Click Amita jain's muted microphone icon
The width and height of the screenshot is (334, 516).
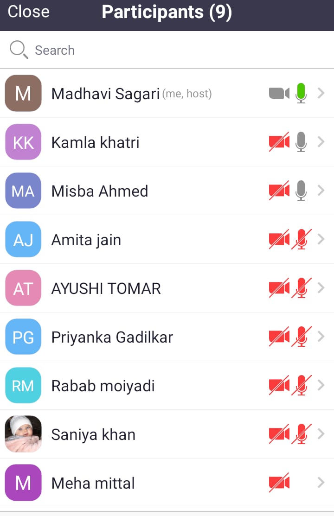301,239
